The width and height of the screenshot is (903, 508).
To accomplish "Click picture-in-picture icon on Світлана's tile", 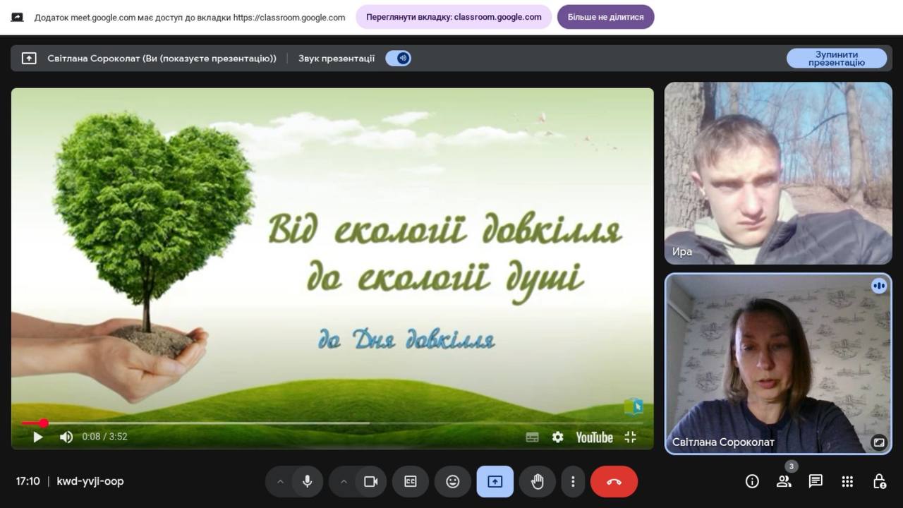I will 879,442.
